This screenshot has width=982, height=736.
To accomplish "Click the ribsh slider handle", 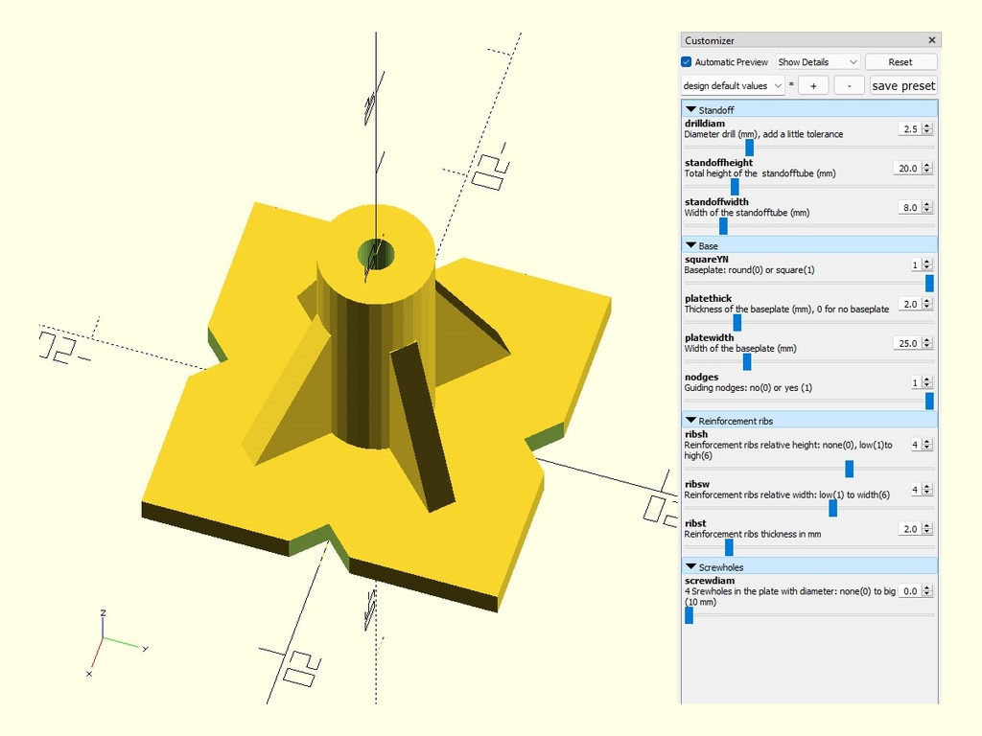I will [849, 469].
